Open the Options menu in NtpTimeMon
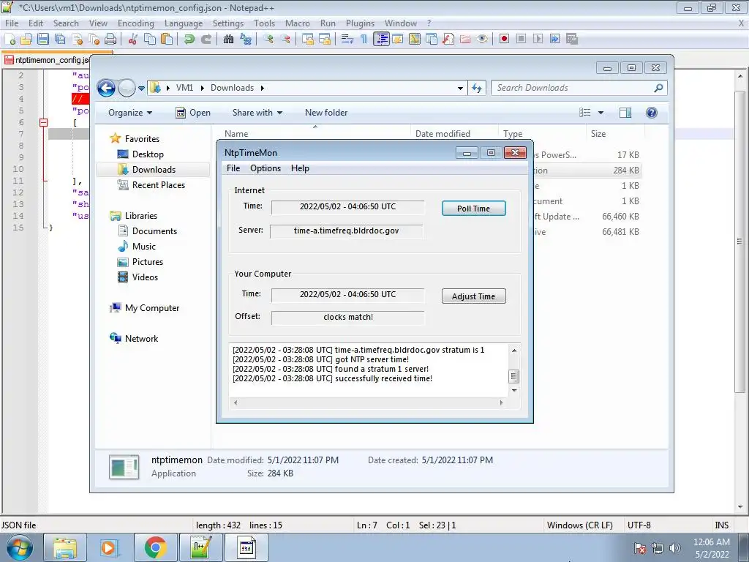 [x=266, y=168]
